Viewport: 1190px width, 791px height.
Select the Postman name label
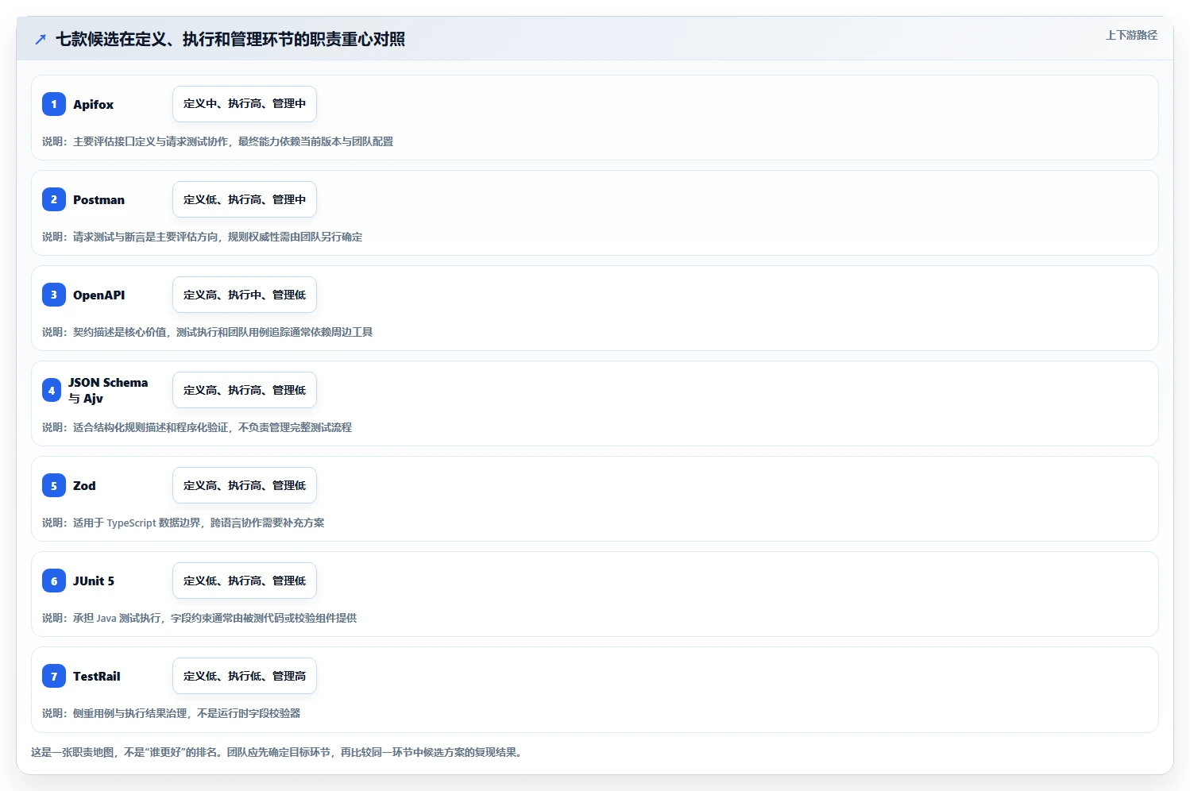(x=99, y=199)
